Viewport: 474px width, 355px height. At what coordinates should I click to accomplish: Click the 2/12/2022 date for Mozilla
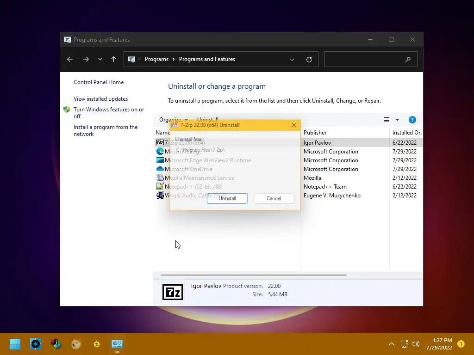(404, 178)
